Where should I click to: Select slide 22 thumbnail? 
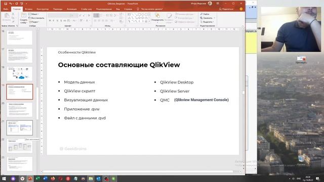20,146
